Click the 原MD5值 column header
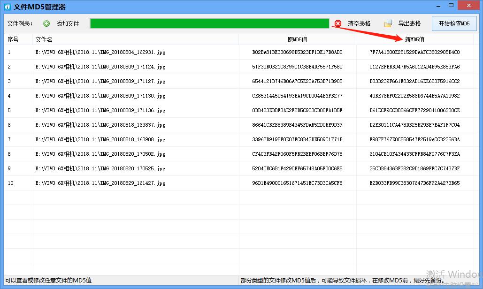This screenshot has height=289, width=483. click(x=297, y=39)
